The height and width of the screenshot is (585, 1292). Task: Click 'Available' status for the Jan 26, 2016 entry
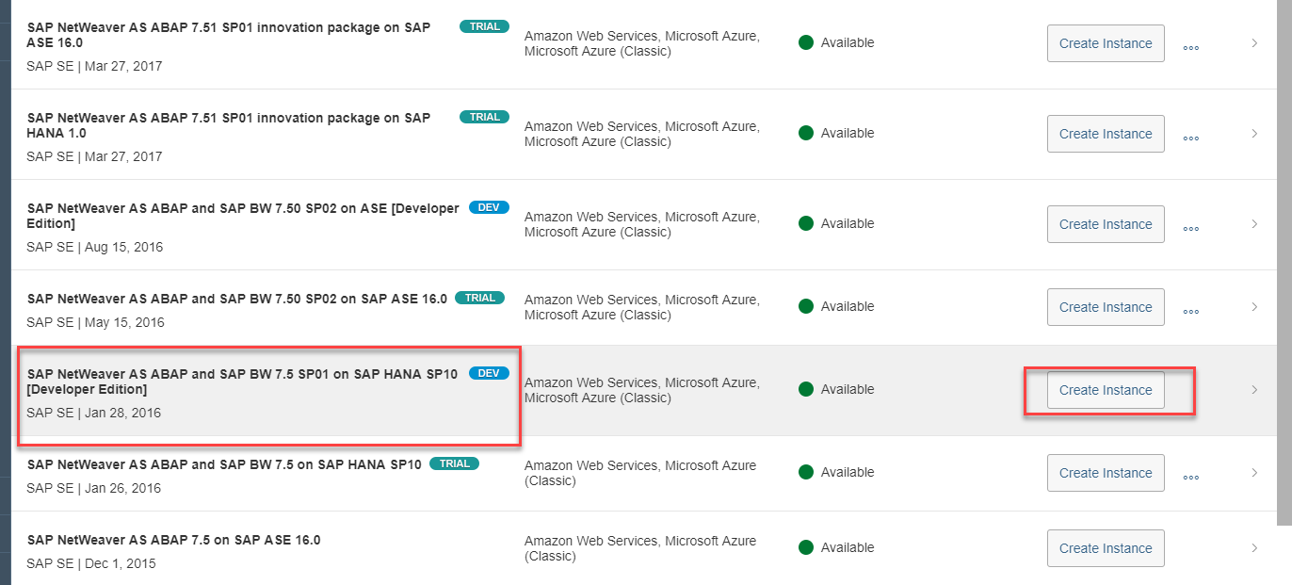point(848,472)
